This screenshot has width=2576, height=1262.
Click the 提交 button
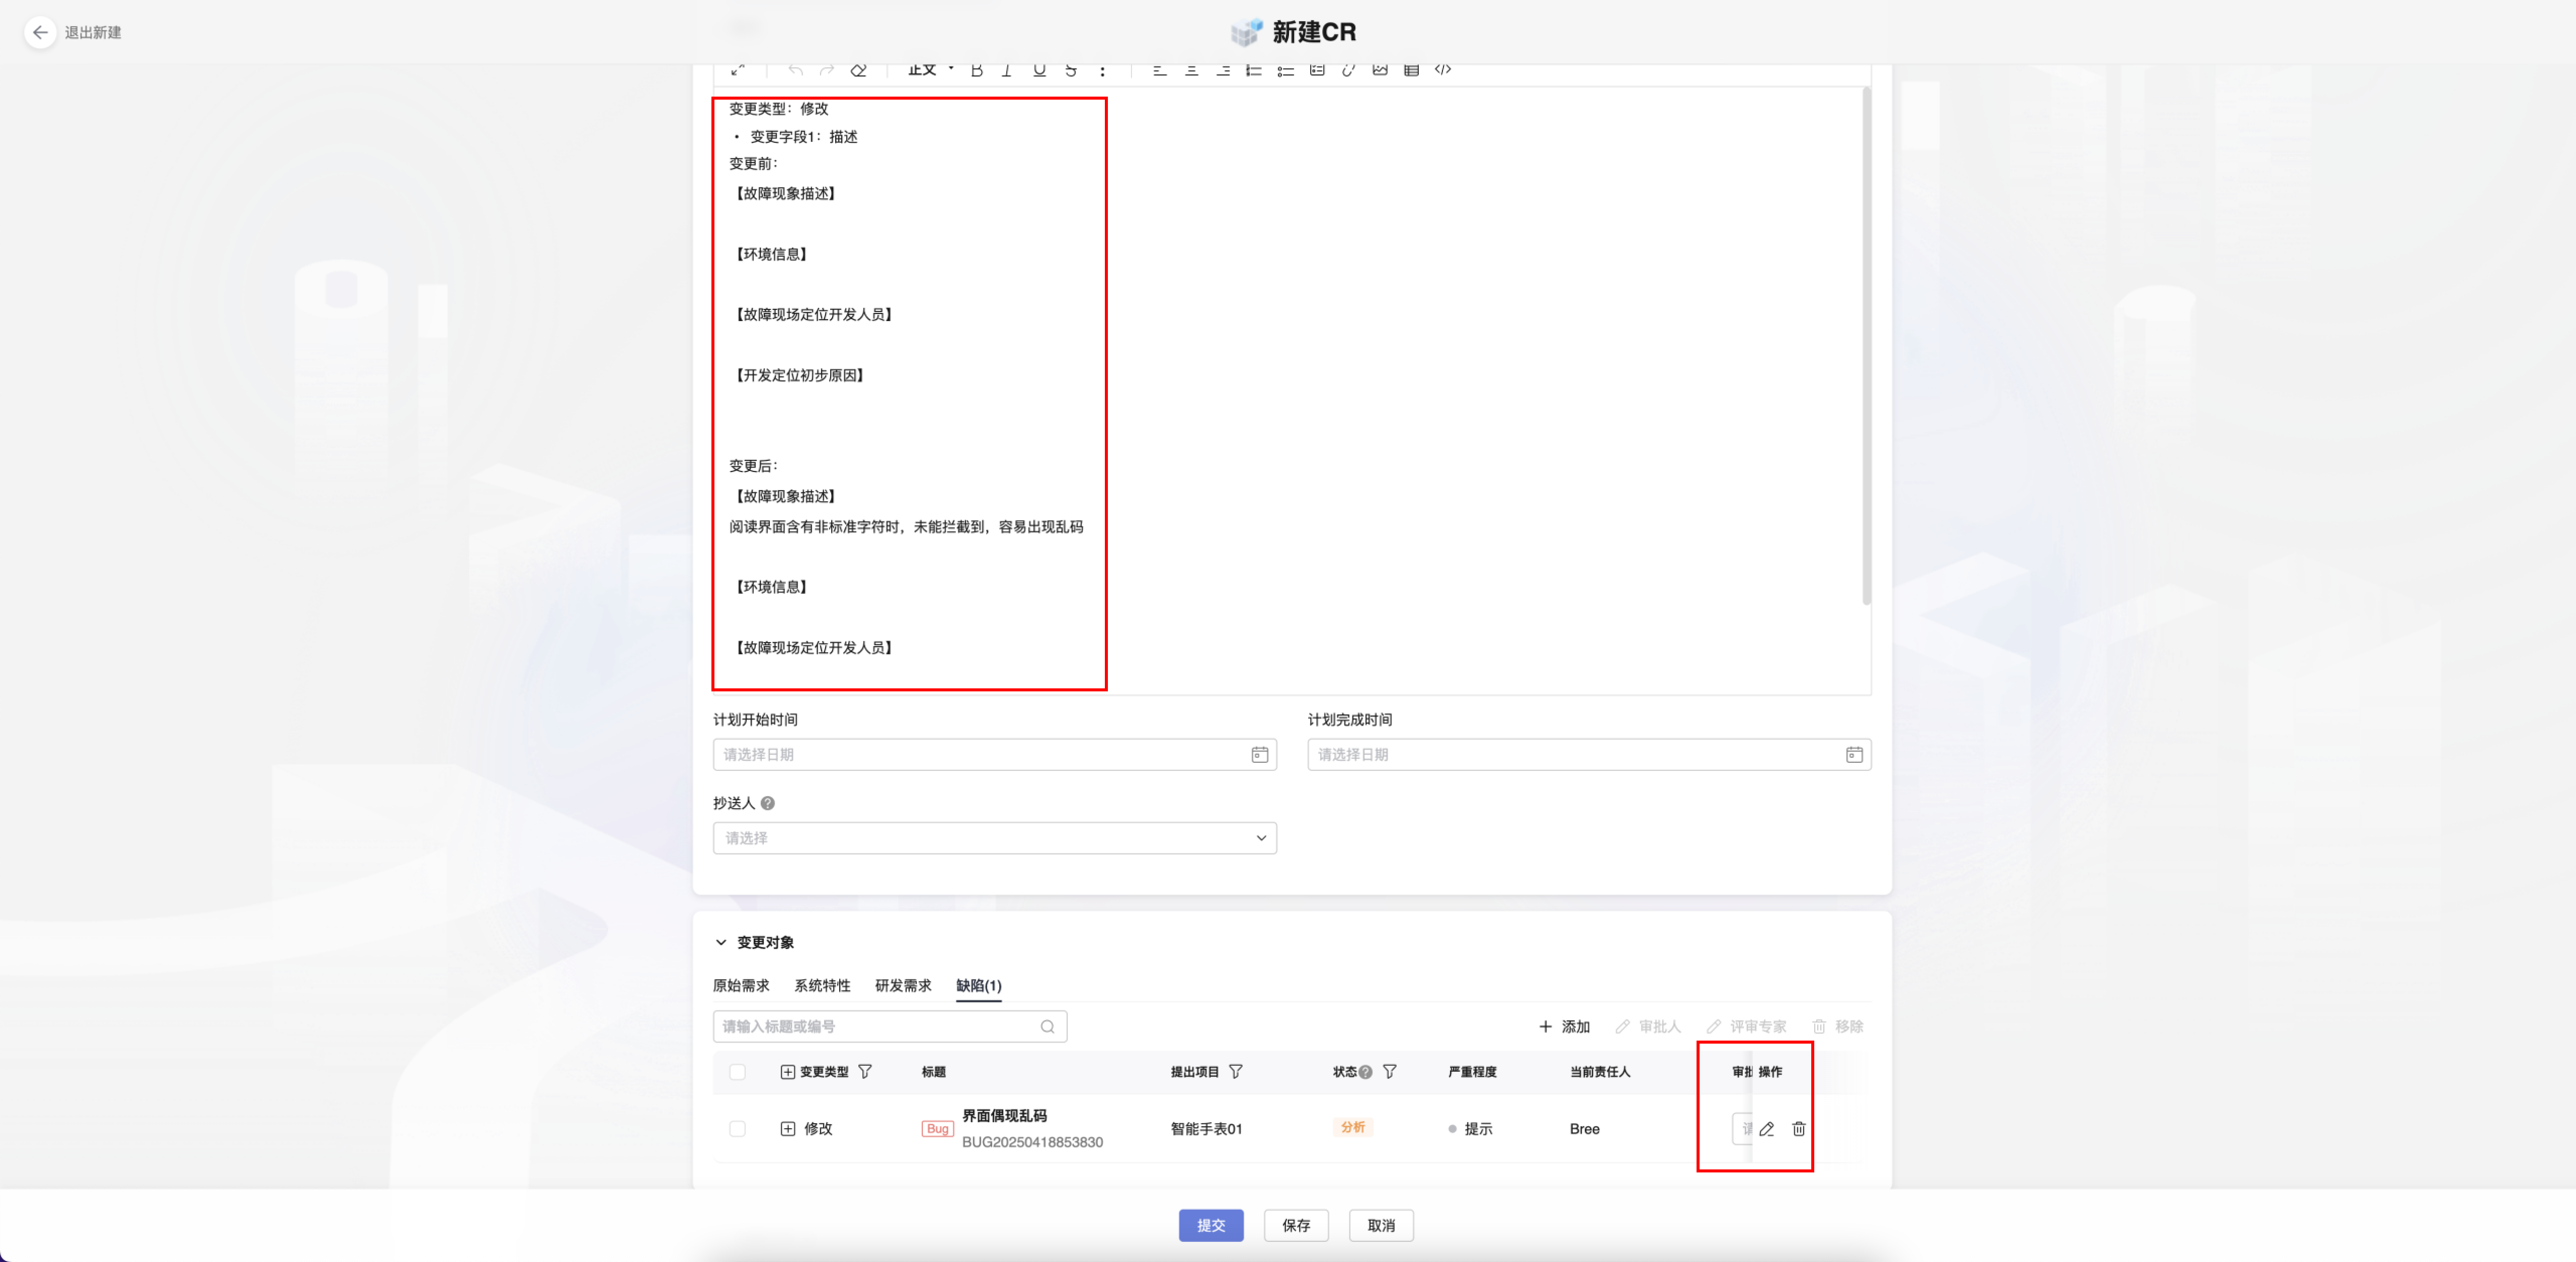[1210, 1226]
